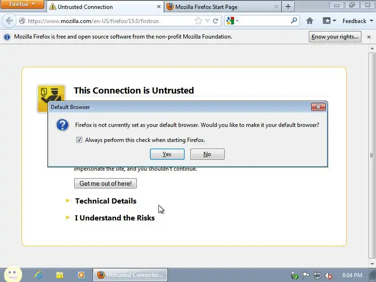The width and height of the screenshot is (376, 282).
Task: Switch to Mozilla Firefox Start Page tab
Action: (x=222, y=7)
